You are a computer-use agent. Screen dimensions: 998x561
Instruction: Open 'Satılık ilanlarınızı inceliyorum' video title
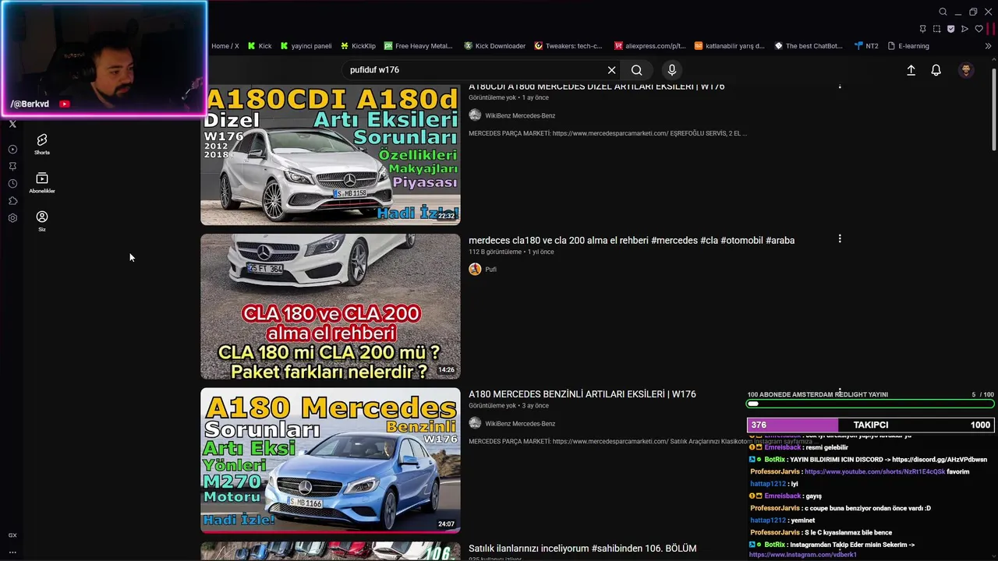[582, 549]
